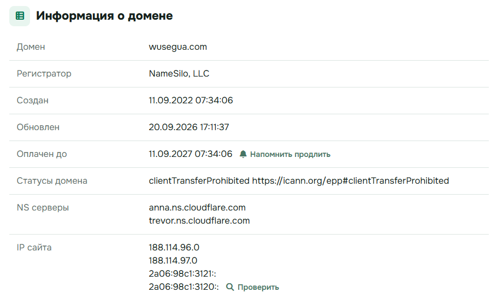
Task: Click the bell reminder icon
Action: click(x=243, y=154)
